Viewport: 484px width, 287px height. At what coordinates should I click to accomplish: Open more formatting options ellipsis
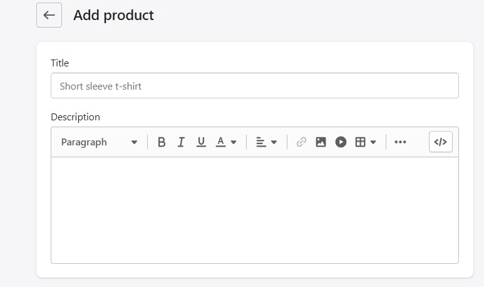tap(400, 142)
